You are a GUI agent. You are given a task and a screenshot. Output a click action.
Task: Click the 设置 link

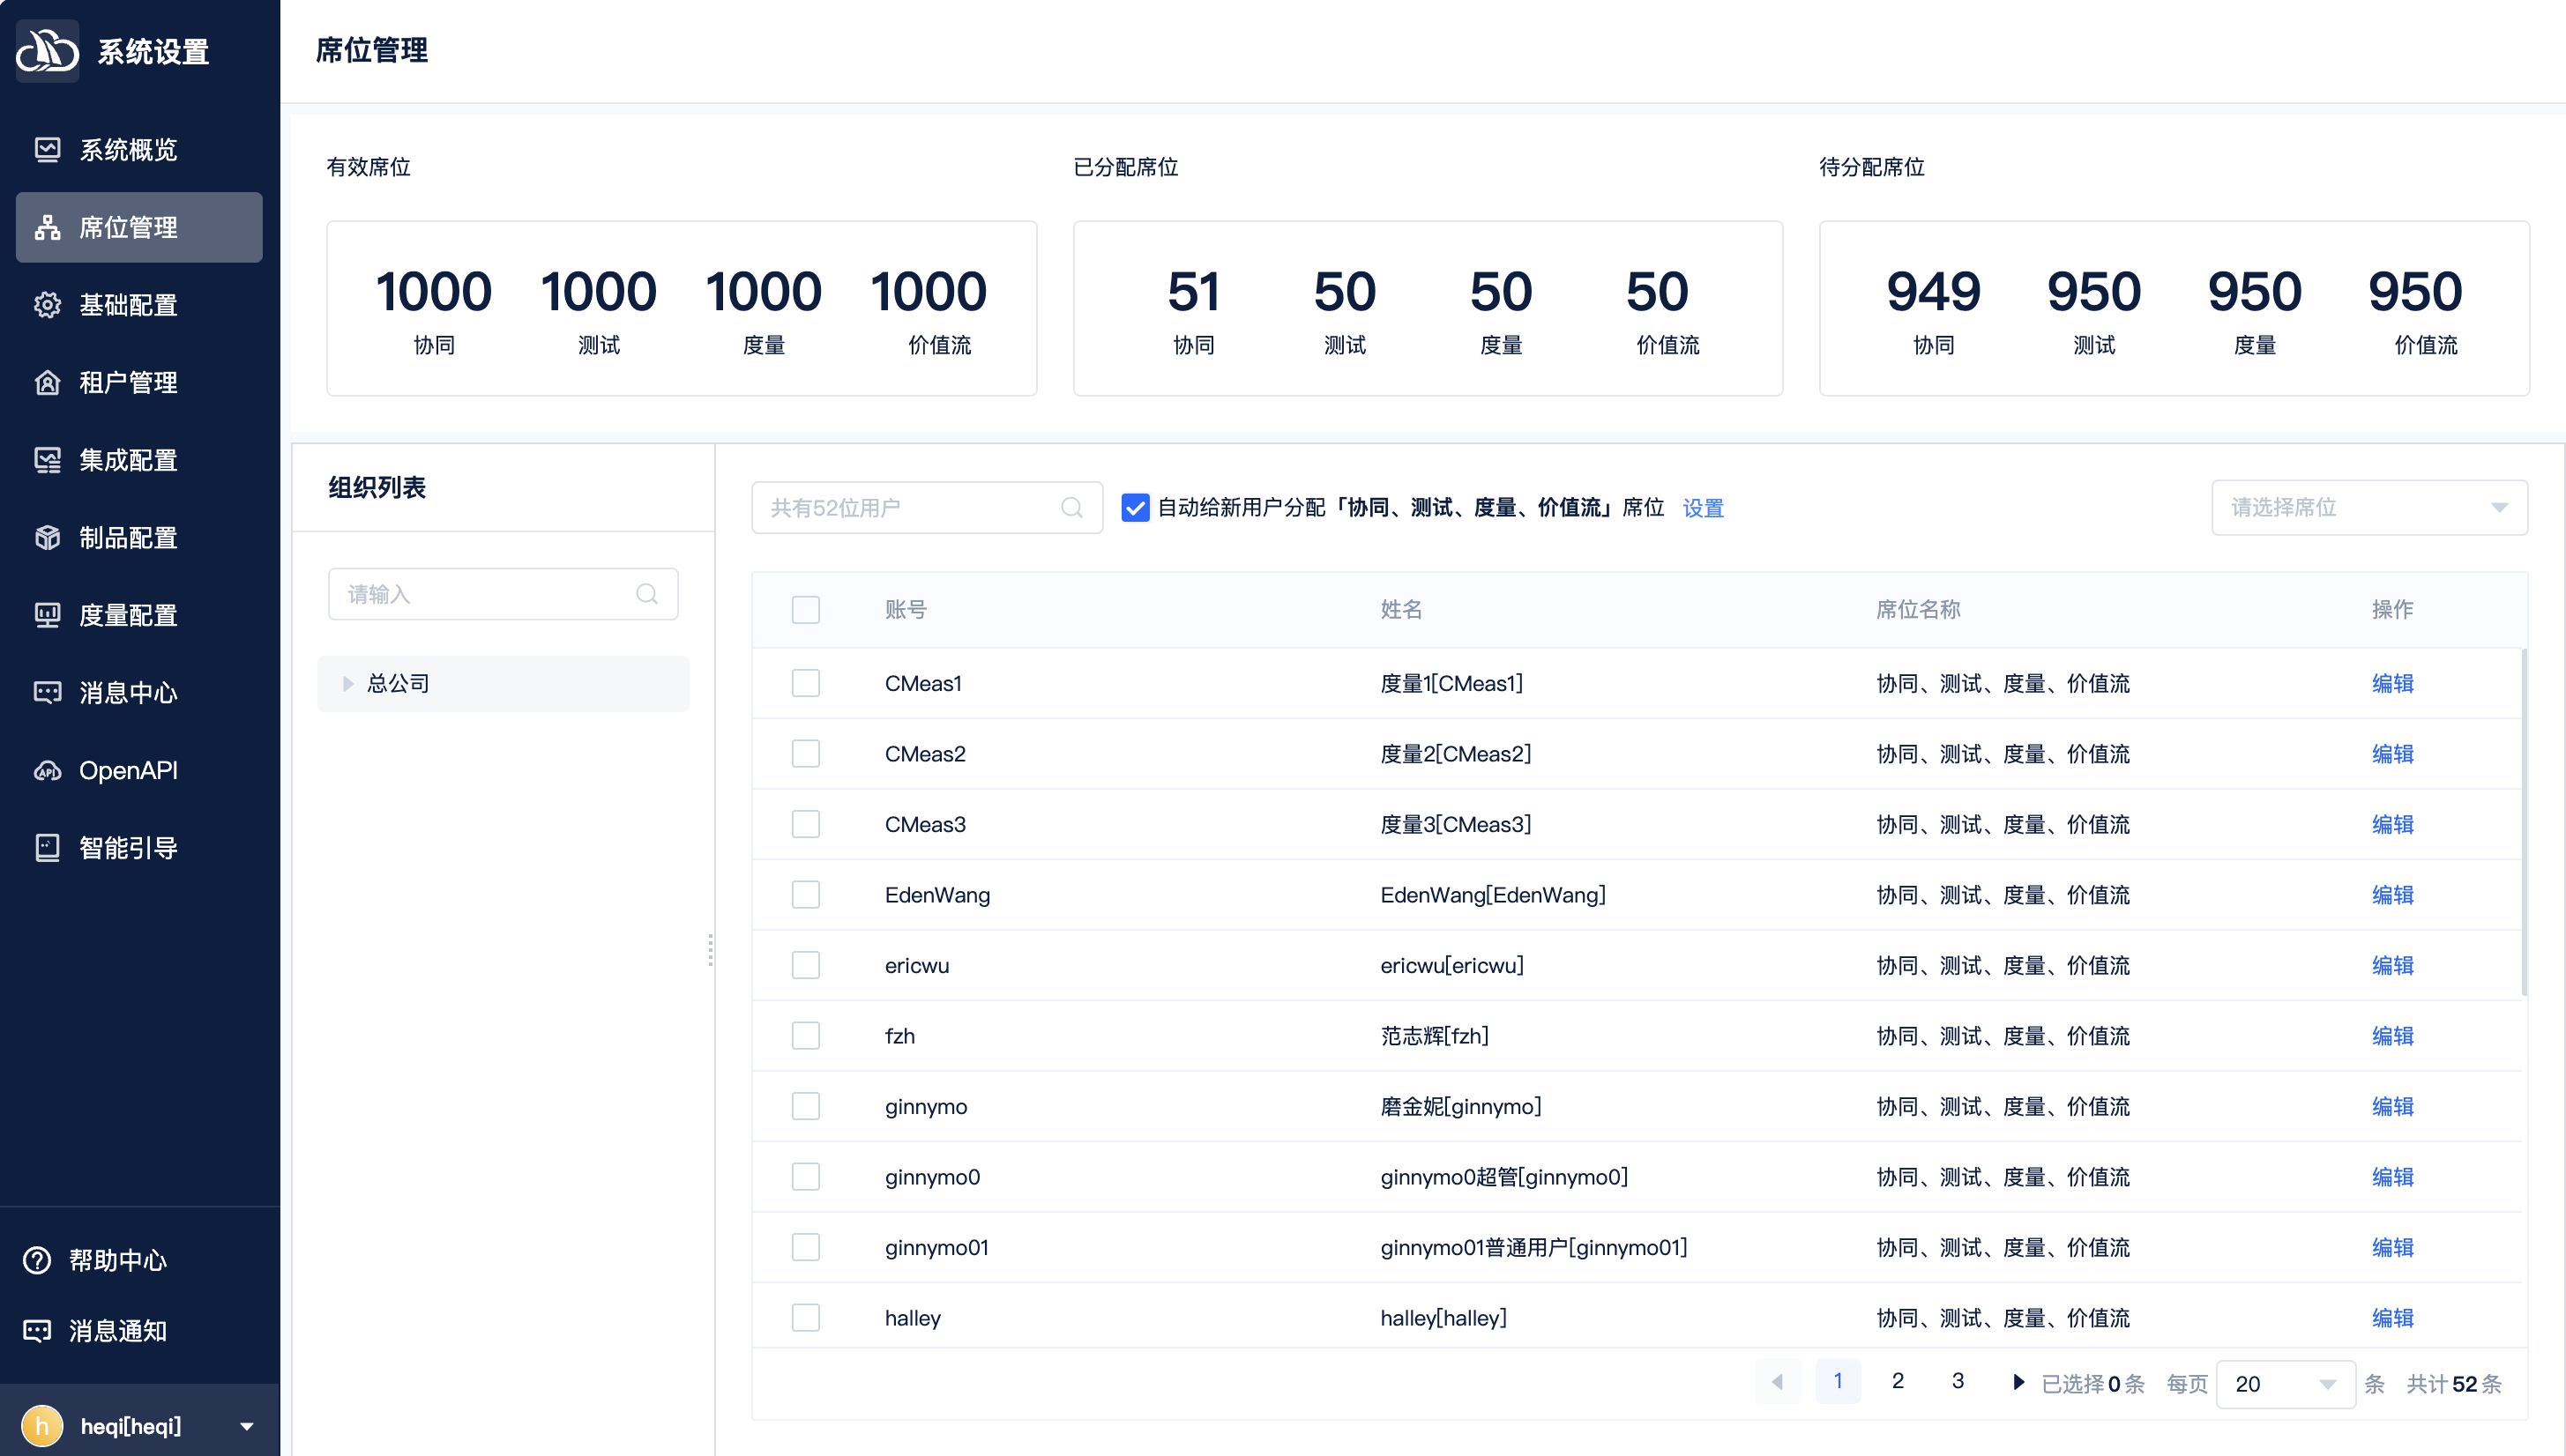click(1703, 508)
